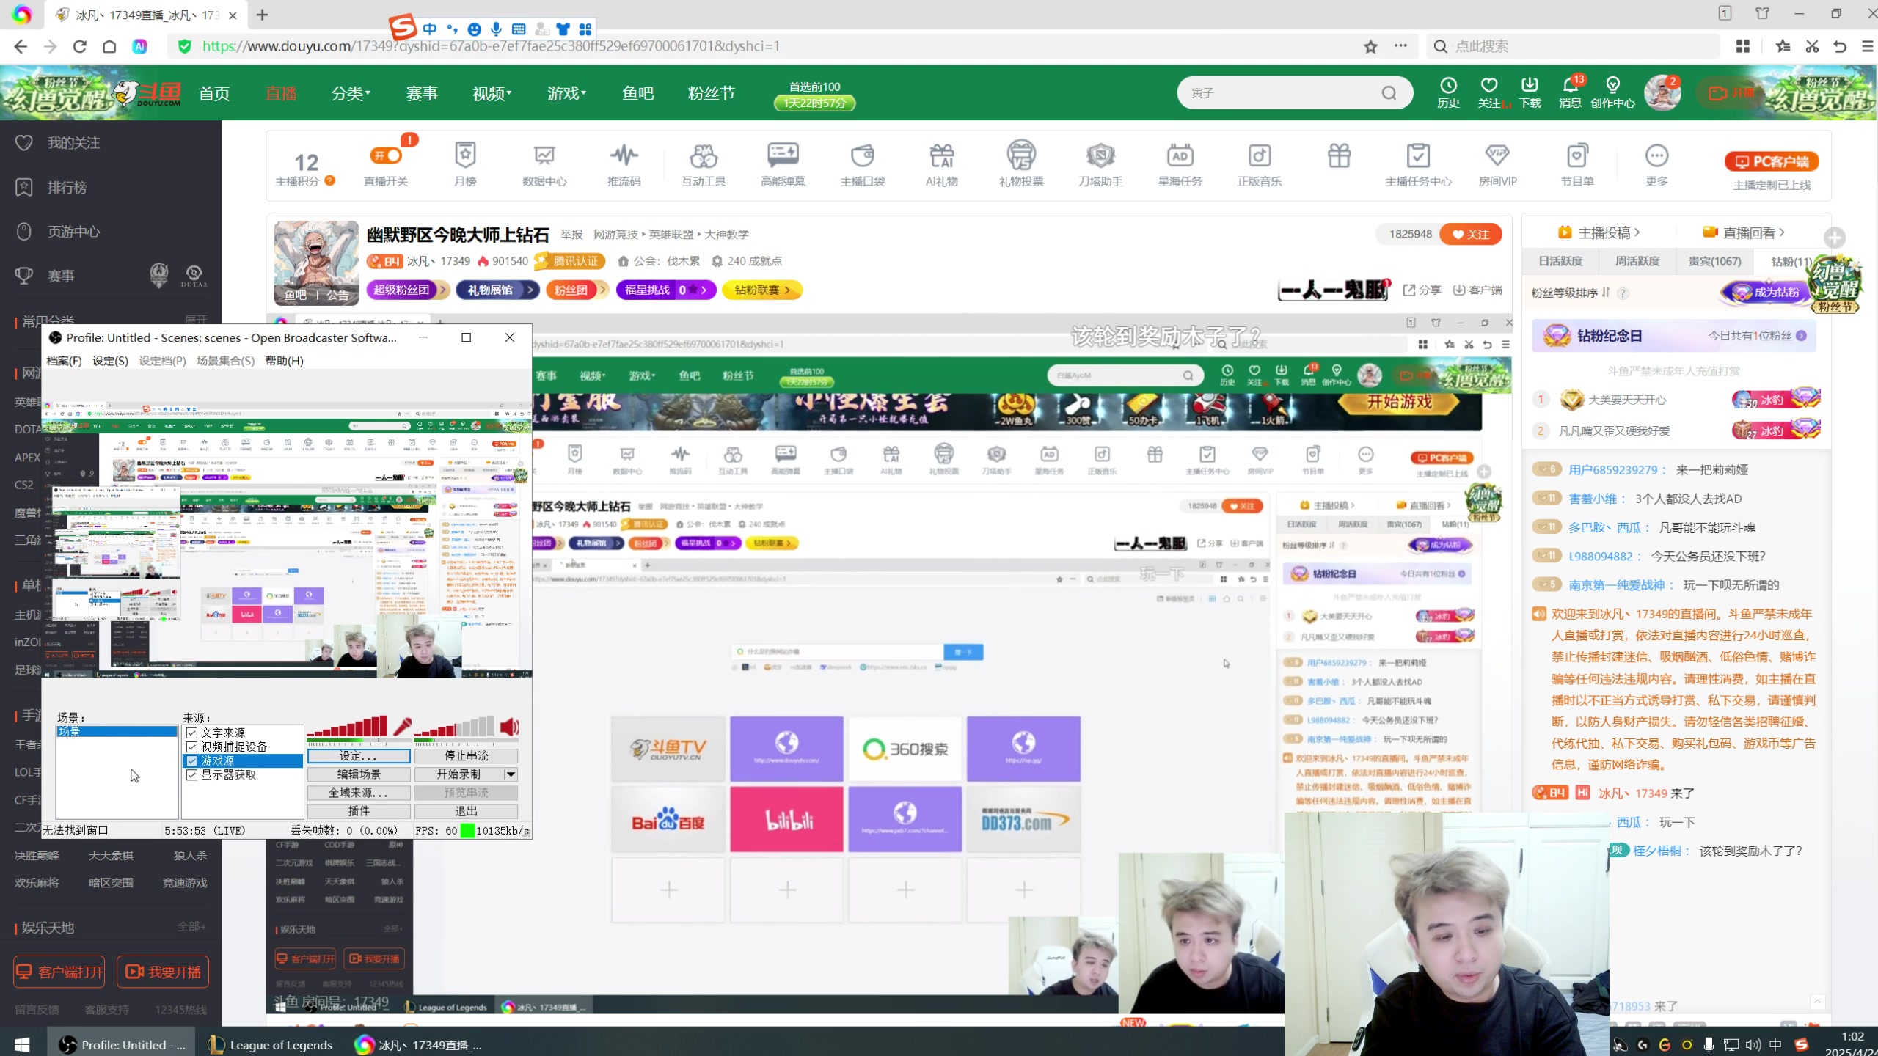Switch to 贵宾(1067) tab
Viewport: 1878px width, 1056px height.
point(1714,261)
